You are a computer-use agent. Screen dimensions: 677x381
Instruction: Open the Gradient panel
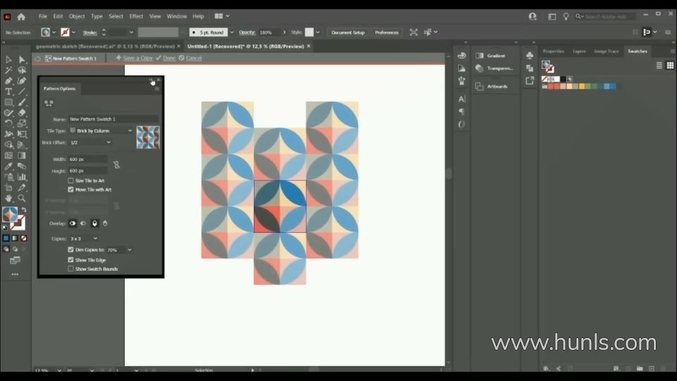point(495,56)
